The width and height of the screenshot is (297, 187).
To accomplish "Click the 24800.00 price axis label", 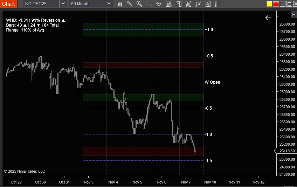I will click(x=287, y=174).
